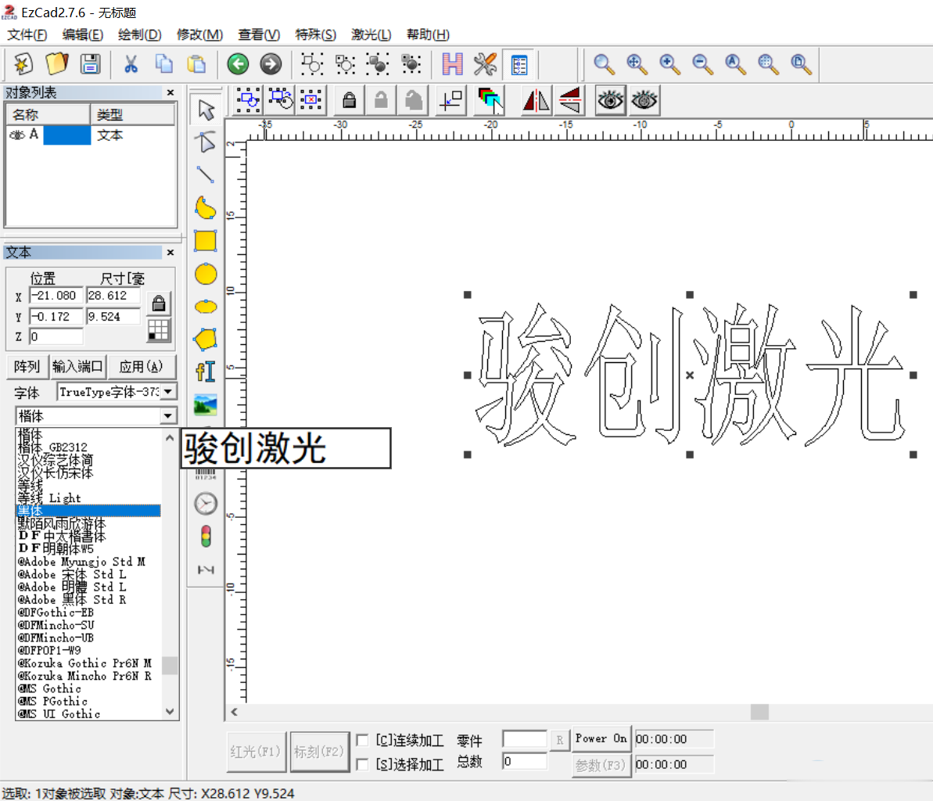Screen dimensions: 933x801
Task: Choose @MS Gothic font in the list
Action: 88,688
